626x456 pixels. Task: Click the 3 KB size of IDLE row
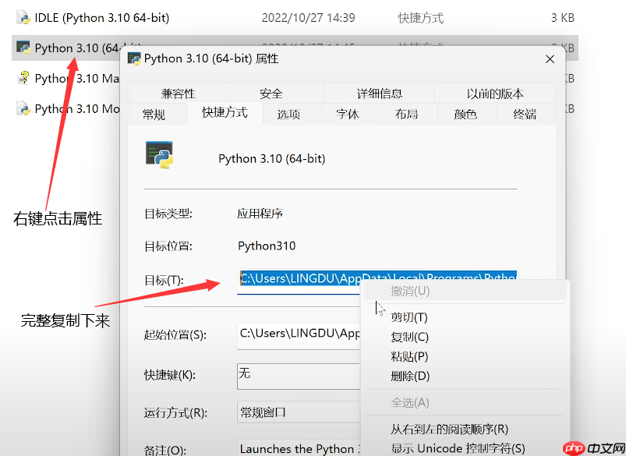(563, 18)
